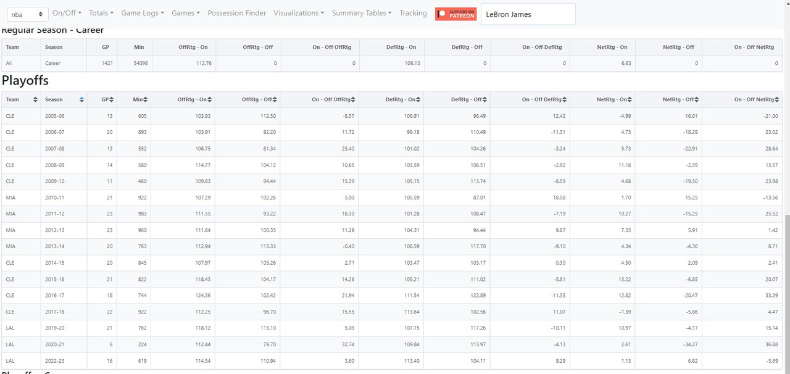Click Min value 983 in 2011-12 row
Image resolution: width=790 pixels, height=374 pixels.
[144, 214]
